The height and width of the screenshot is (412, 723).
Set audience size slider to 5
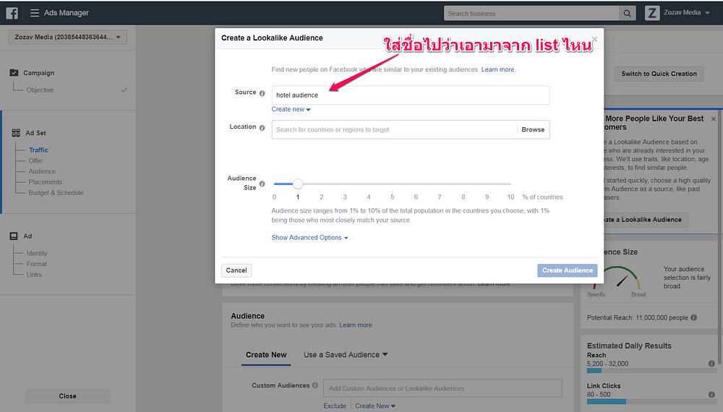(393, 184)
